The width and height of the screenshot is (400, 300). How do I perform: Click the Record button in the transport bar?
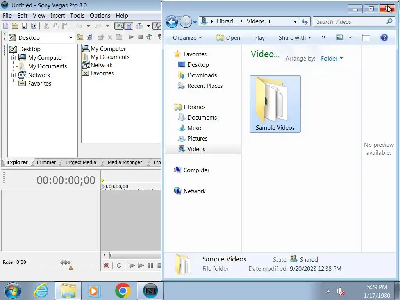point(107,266)
